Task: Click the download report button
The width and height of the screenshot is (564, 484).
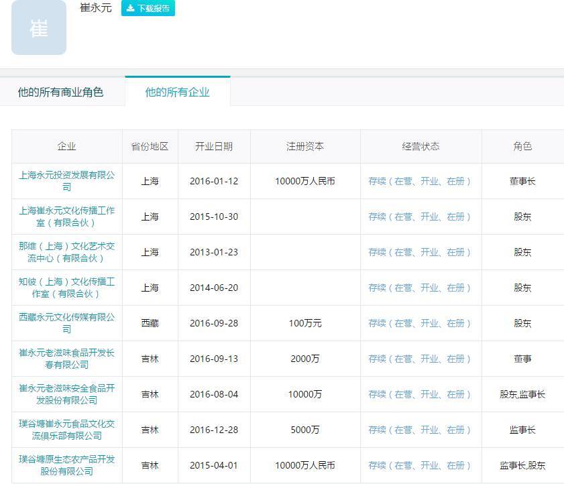Action: tap(148, 8)
